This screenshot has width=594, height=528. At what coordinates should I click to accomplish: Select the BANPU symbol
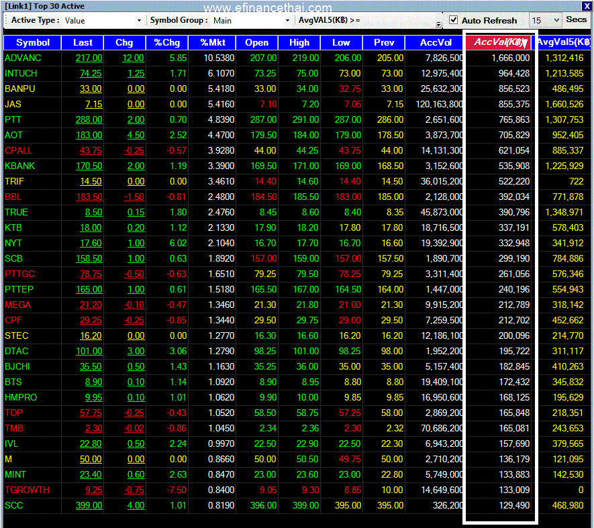[x=19, y=89]
